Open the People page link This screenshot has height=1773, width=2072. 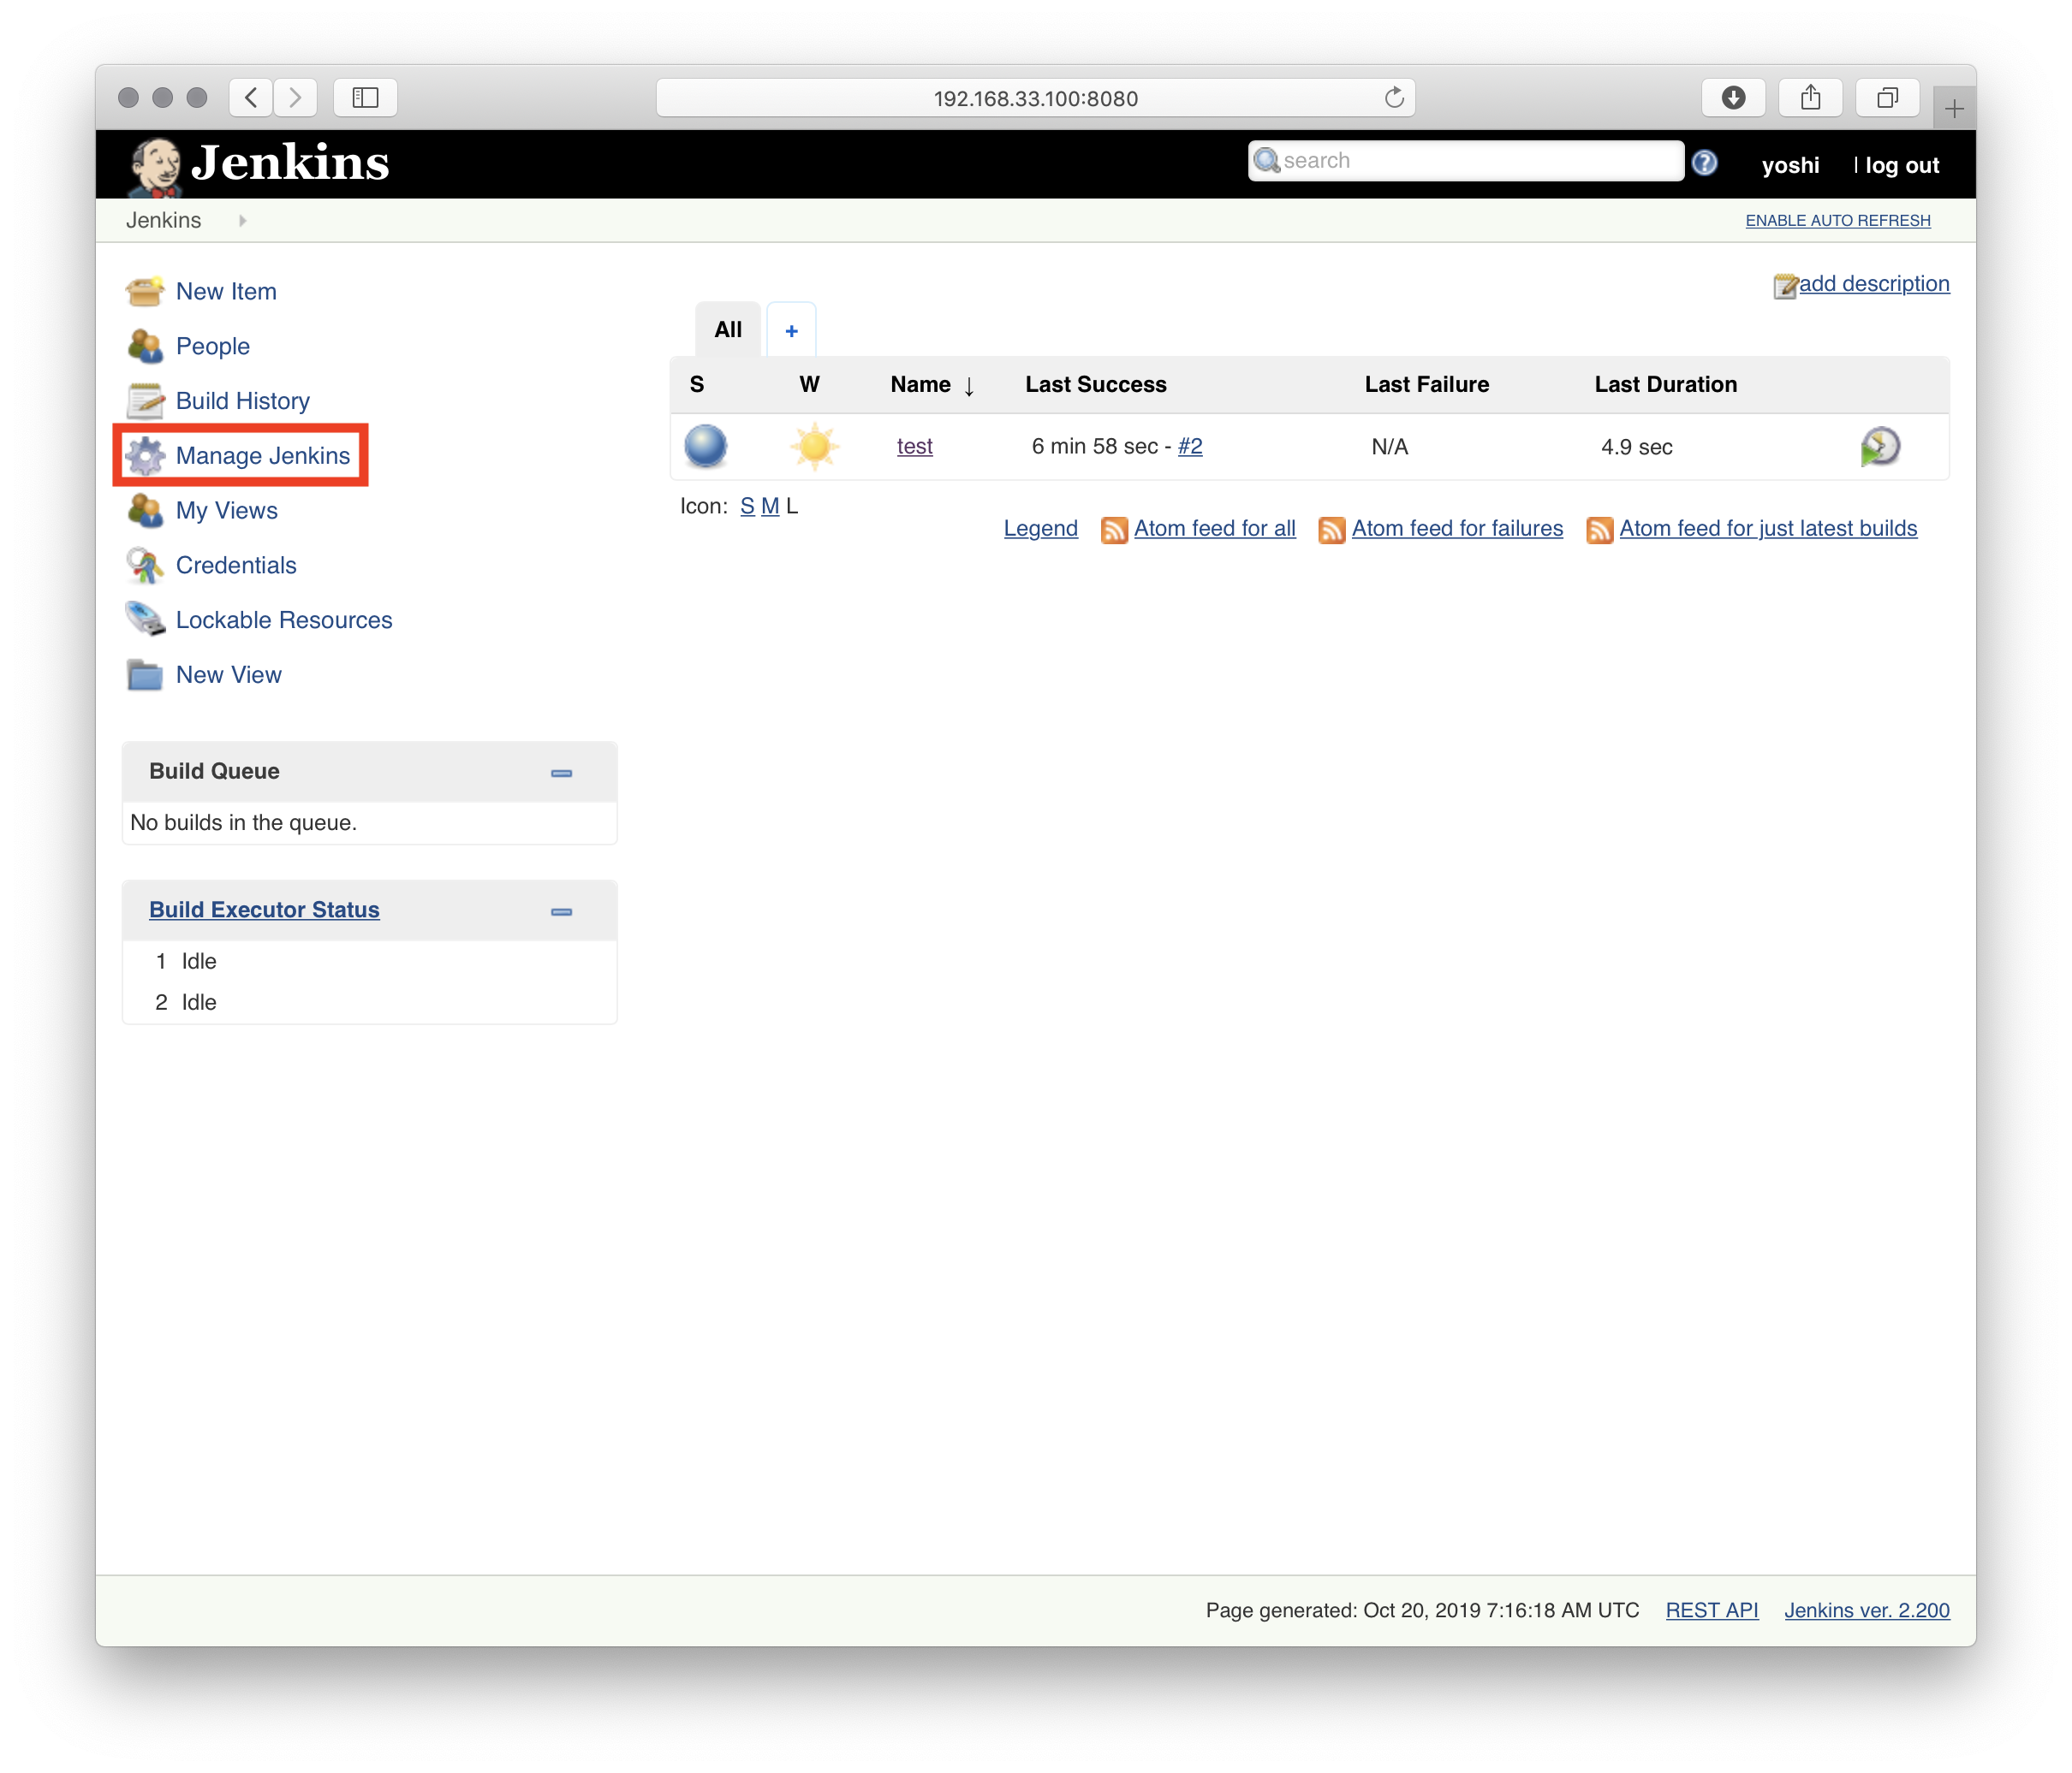213,347
